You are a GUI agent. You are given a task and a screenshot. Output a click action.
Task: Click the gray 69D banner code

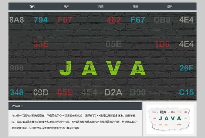point(41,93)
